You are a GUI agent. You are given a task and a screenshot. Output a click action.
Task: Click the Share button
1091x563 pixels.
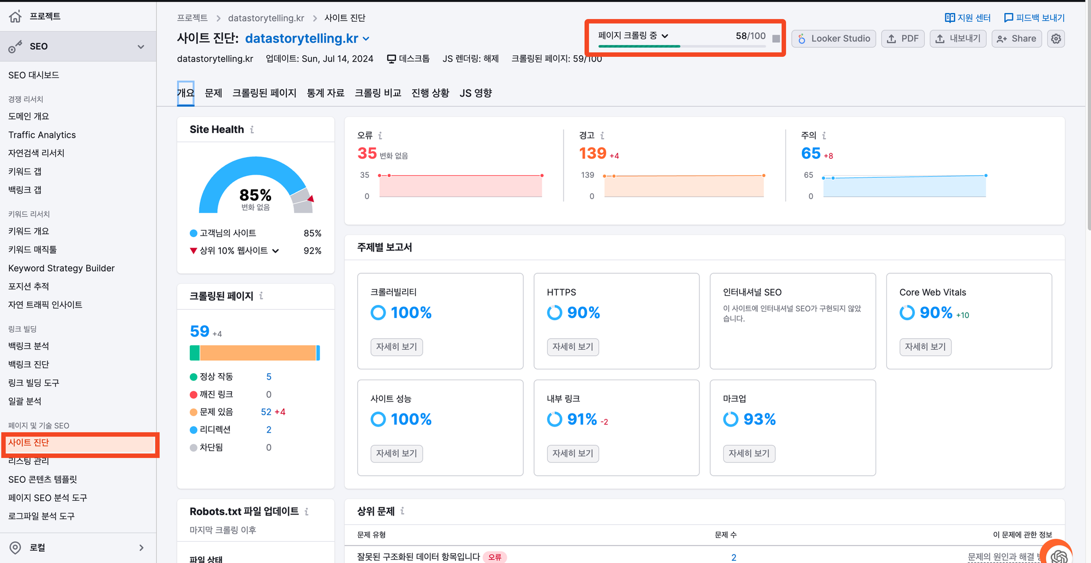pos(1017,39)
